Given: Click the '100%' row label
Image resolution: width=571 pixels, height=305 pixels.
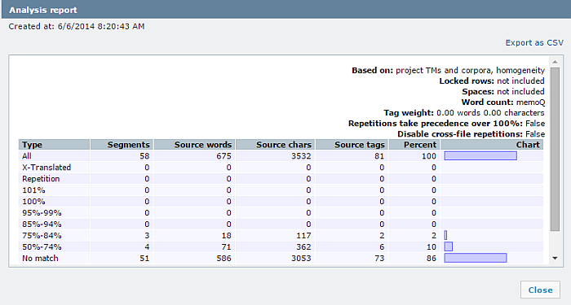Looking at the screenshot, I should 33,202.
